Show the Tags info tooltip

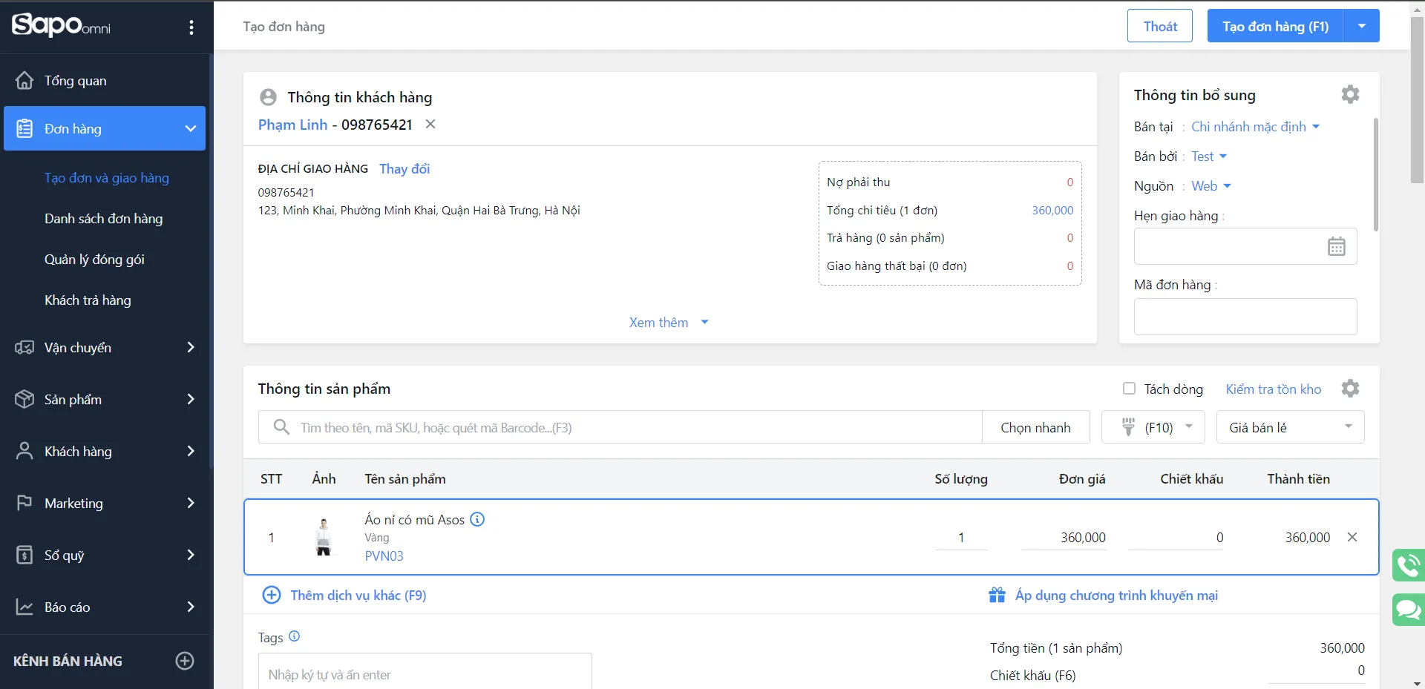tap(294, 636)
